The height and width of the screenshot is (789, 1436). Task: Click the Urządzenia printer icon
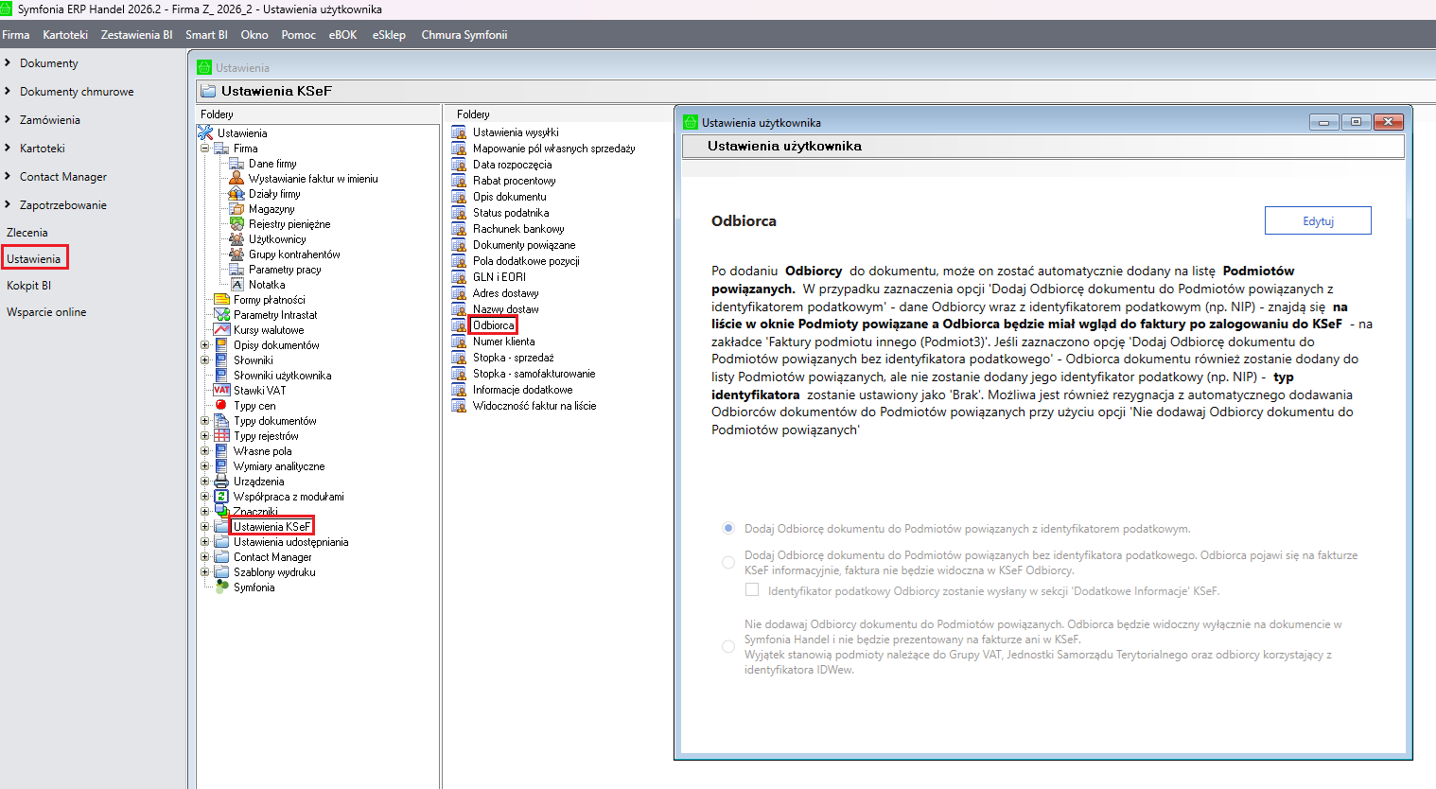[x=221, y=482]
